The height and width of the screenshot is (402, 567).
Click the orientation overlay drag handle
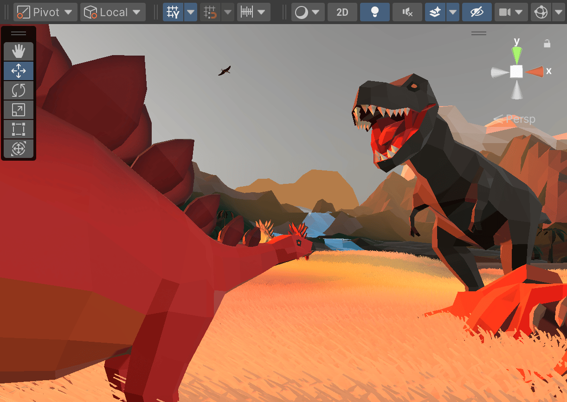(x=479, y=33)
